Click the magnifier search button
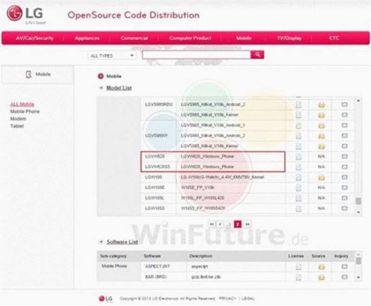Image resolution: width=371 pixels, height=306 pixels. 257,55
